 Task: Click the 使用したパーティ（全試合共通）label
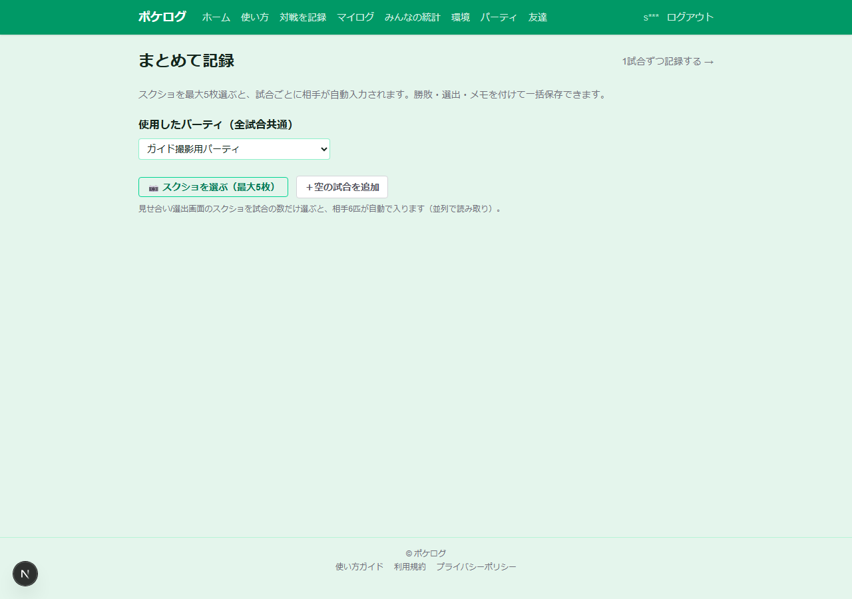coord(217,124)
